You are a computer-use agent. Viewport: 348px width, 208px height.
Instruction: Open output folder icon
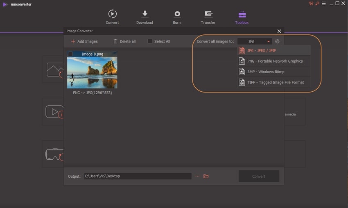pyautogui.click(x=206, y=176)
